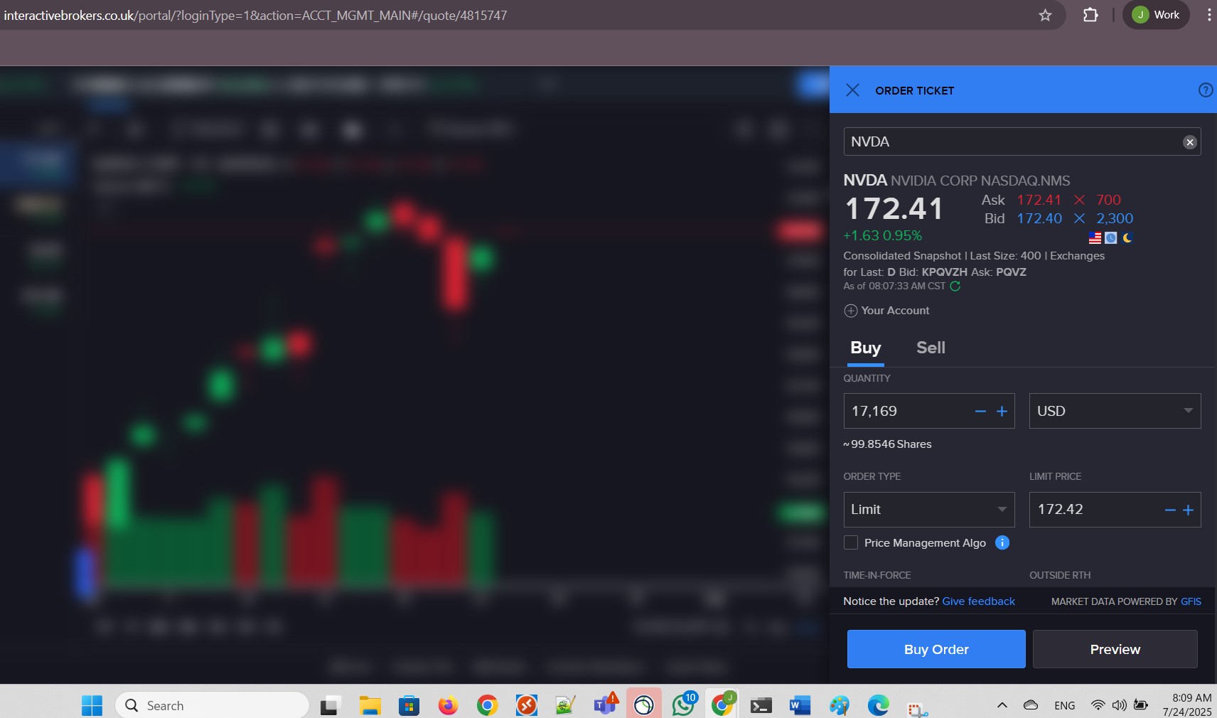Click the ask price 172.41

click(x=1039, y=200)
